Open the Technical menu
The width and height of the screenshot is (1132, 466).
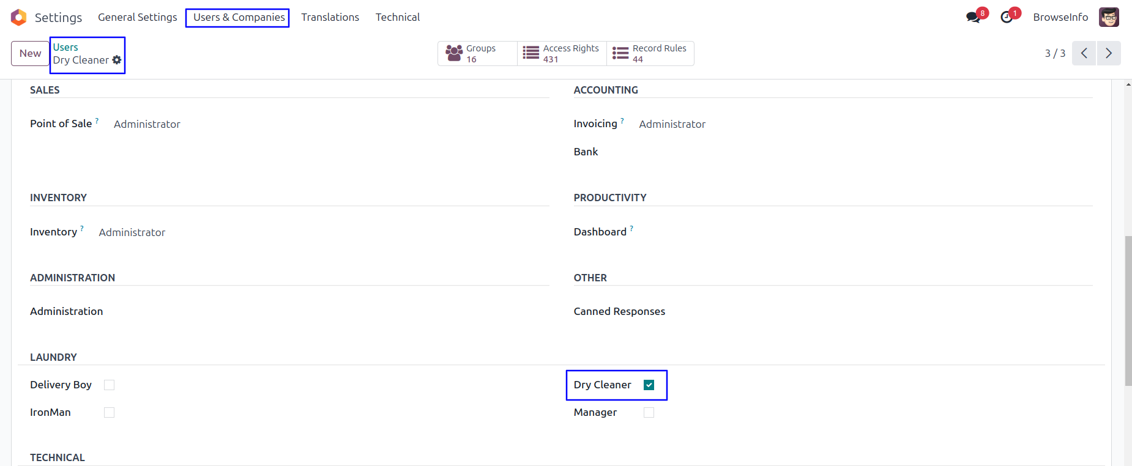pos(398,17)
